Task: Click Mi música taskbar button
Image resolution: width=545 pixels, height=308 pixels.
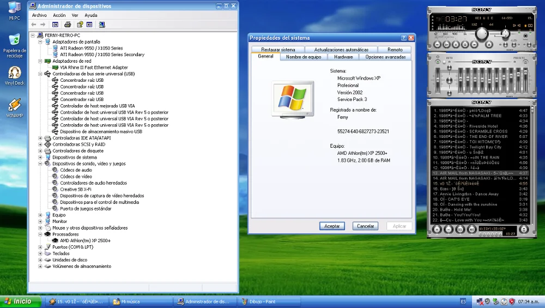Action: 141,302
